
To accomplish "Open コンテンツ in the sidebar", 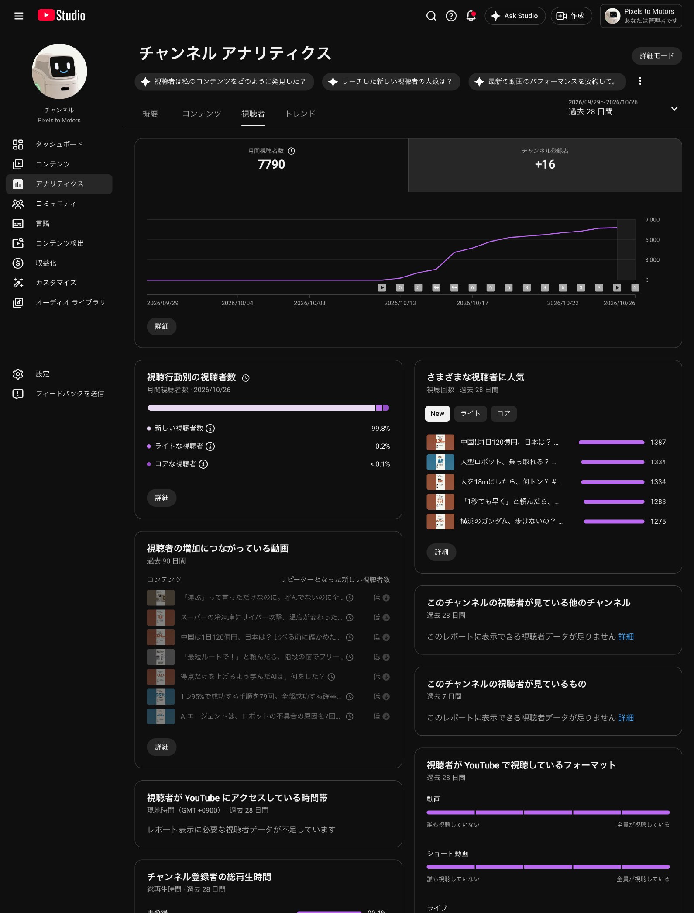I will (59, 164).
